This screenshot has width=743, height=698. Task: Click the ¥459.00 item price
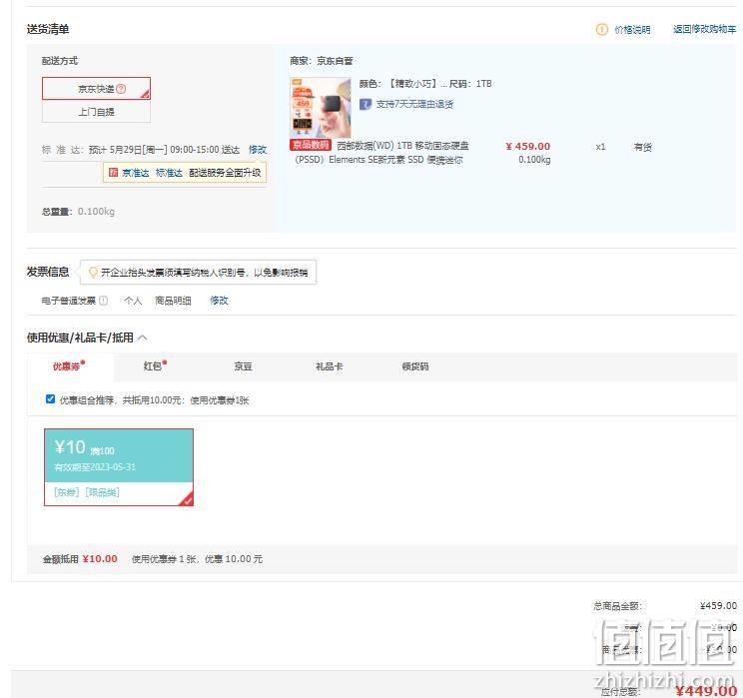click(528, 147)
